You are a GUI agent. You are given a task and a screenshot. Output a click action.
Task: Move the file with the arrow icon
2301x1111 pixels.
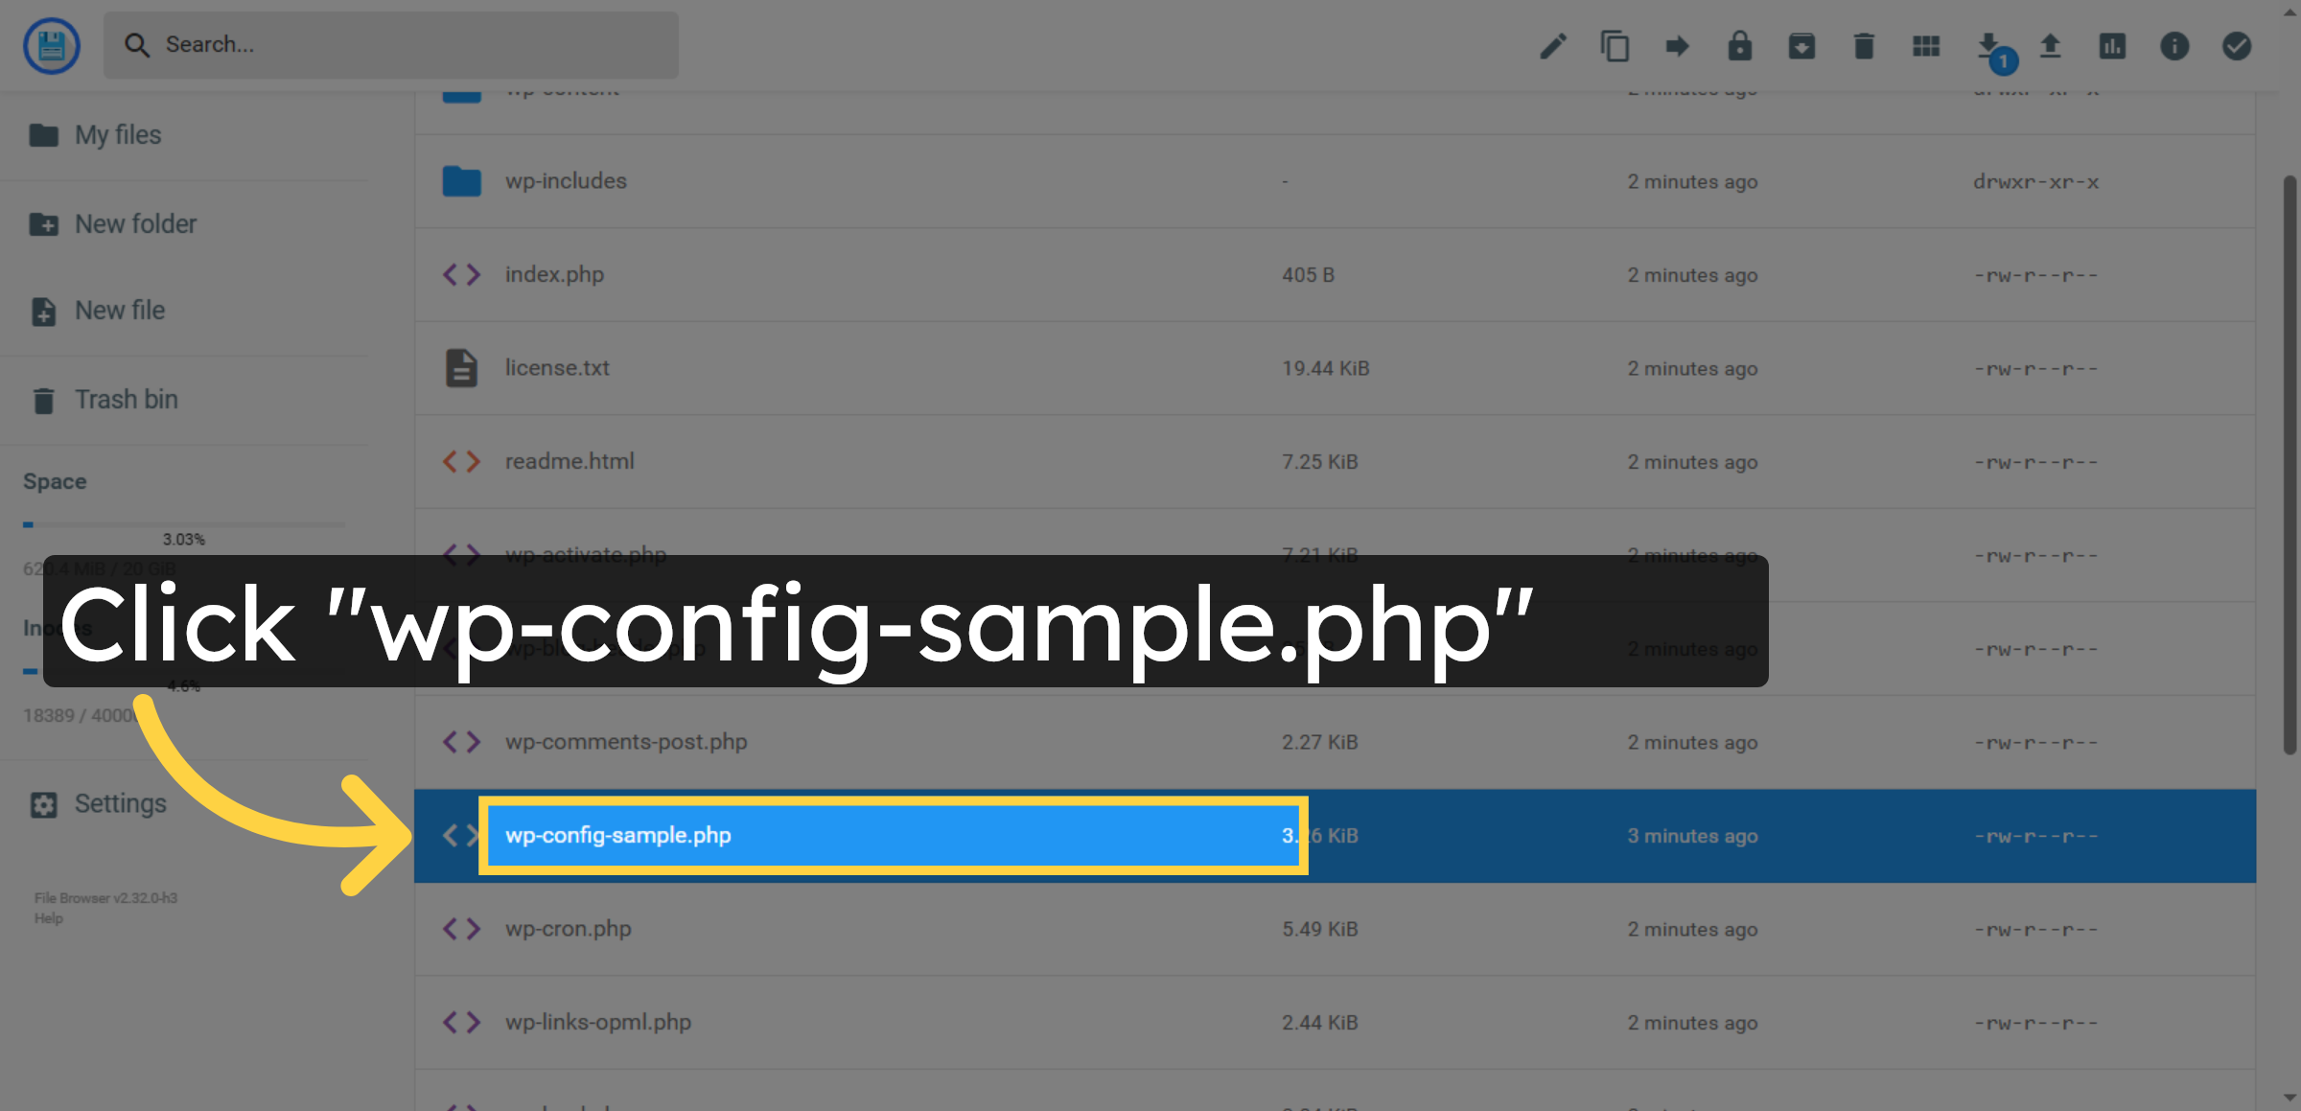1678,46
